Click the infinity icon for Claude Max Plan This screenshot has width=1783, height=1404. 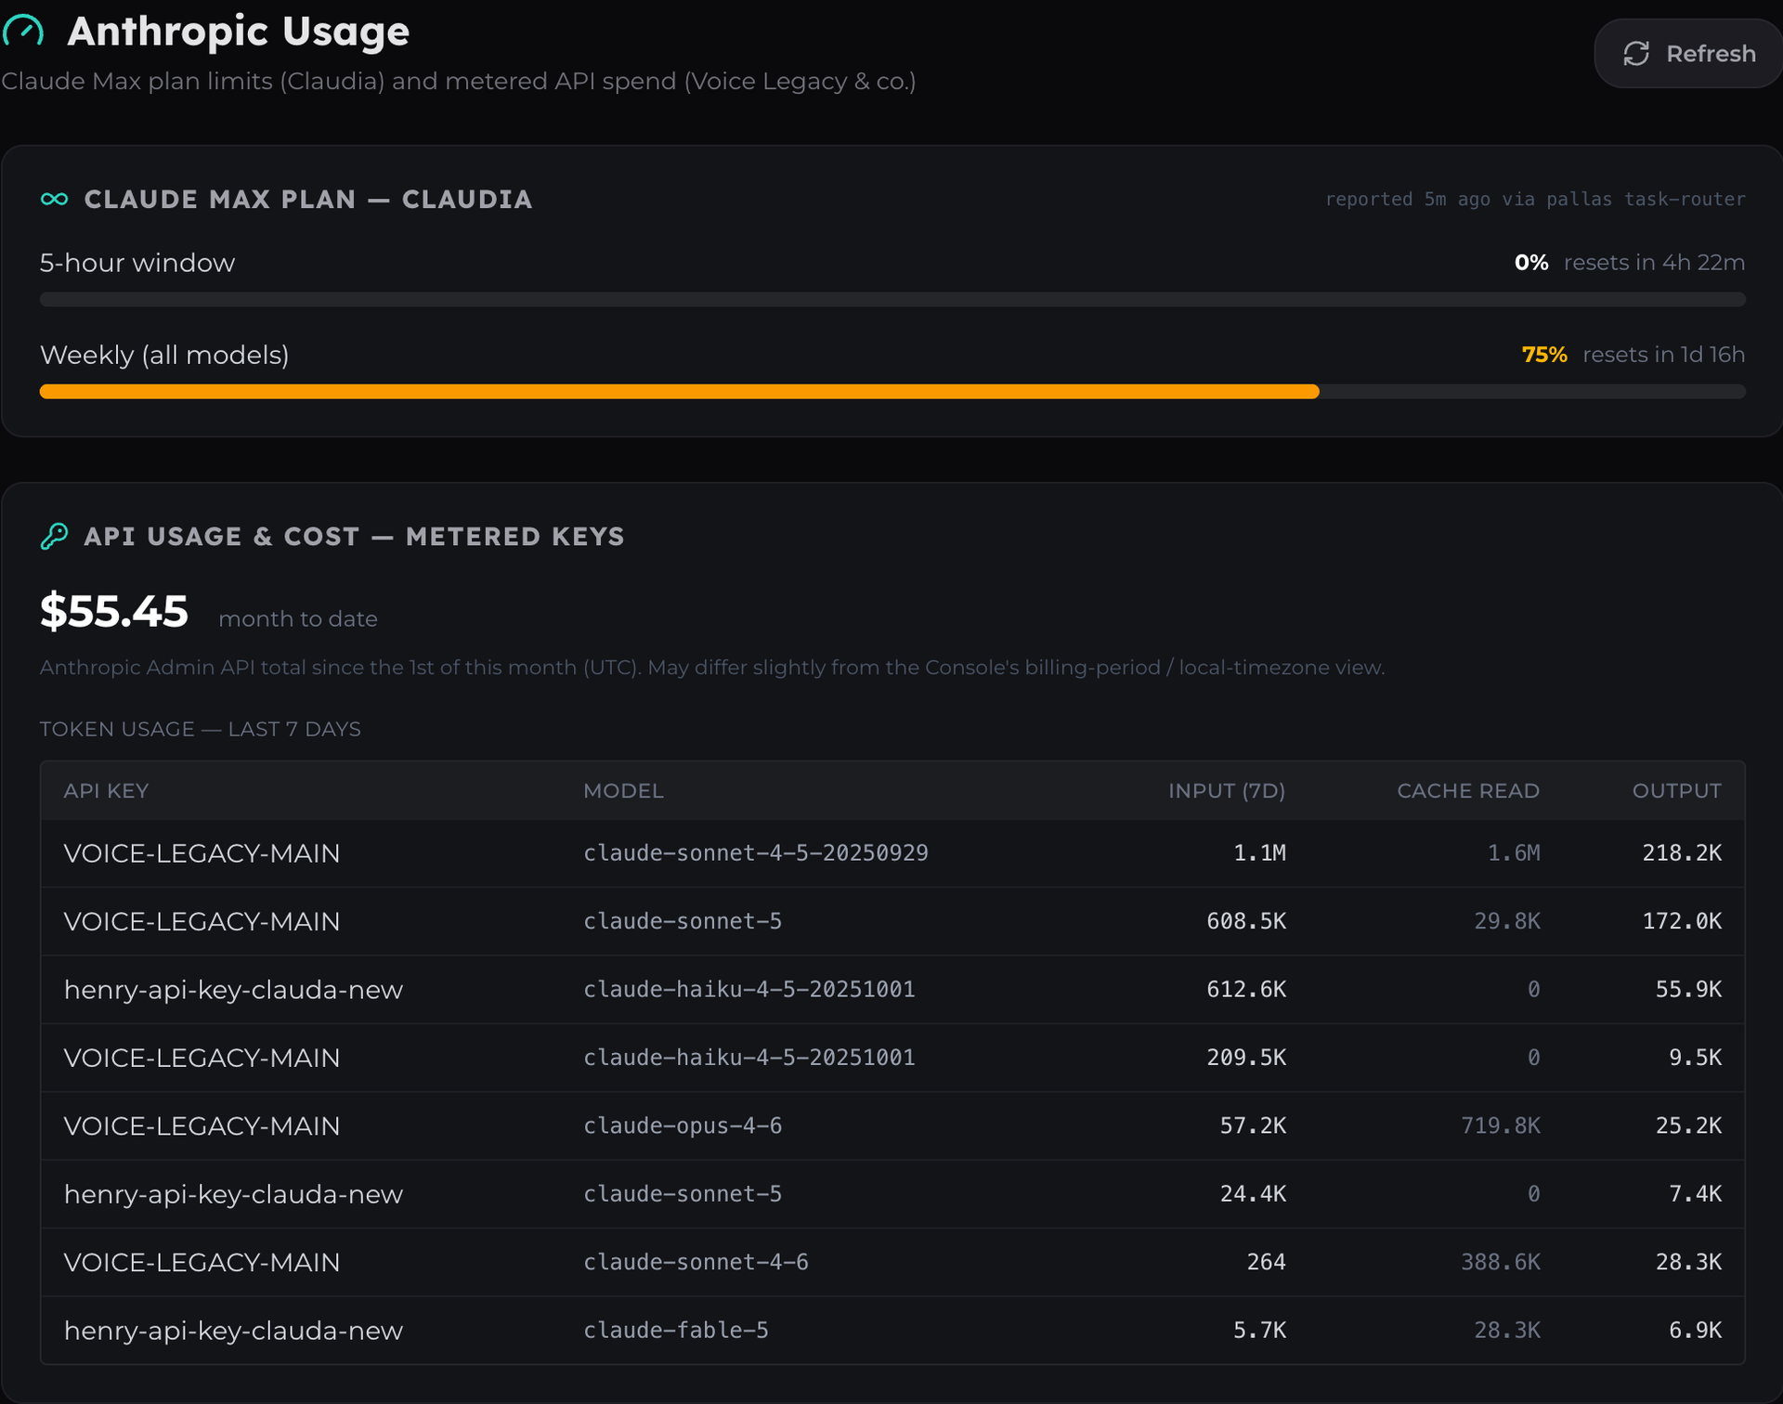55,200
